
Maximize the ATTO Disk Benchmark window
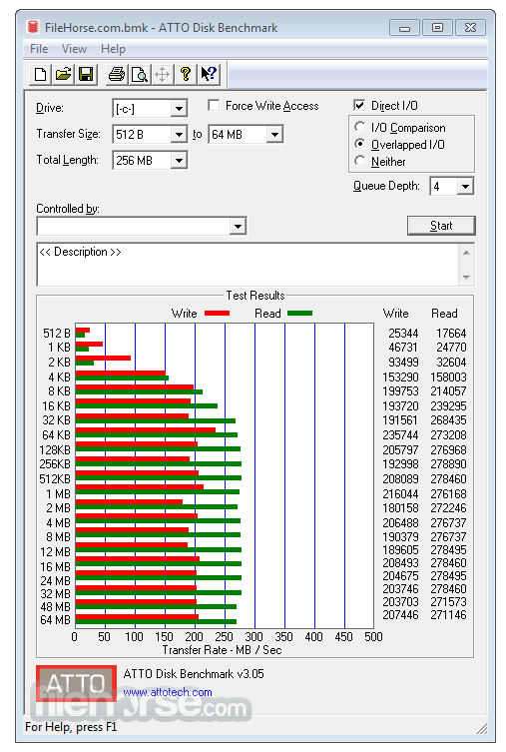pos(437,28)
